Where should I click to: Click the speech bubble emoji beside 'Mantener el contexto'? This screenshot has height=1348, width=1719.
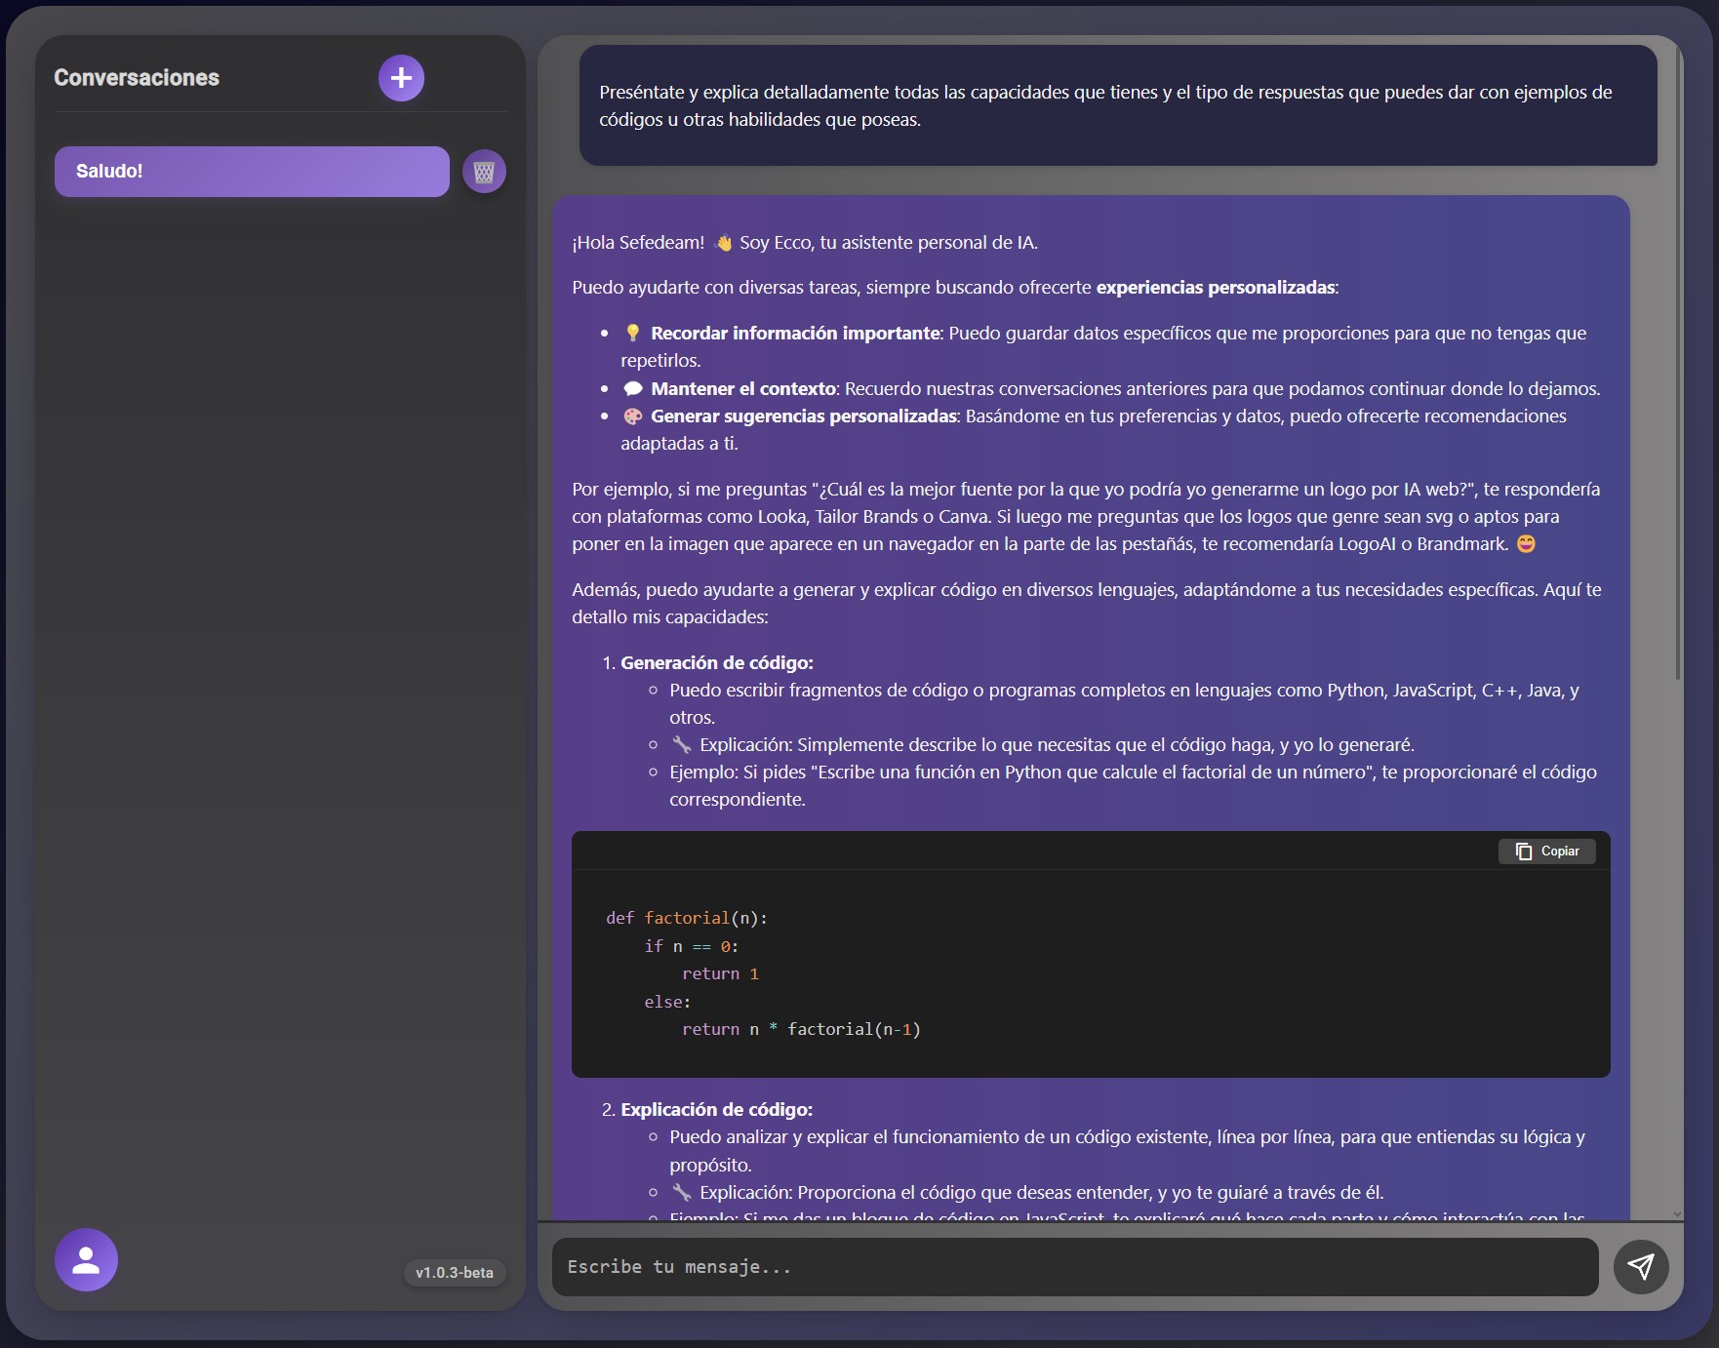(632, 389)
